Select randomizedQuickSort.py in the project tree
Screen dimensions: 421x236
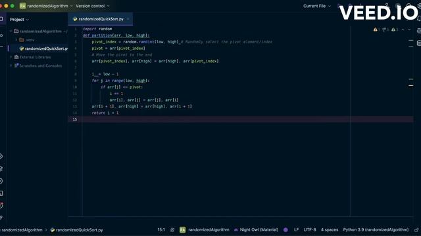43,49
